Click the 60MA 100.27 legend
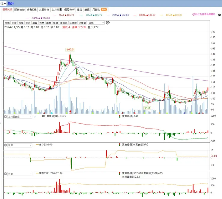This screenshot has height=199, width=222. click(145, 15)
